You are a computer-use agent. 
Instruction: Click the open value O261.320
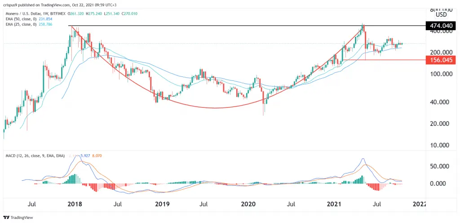pyautogui.click(x=76, y=14)
